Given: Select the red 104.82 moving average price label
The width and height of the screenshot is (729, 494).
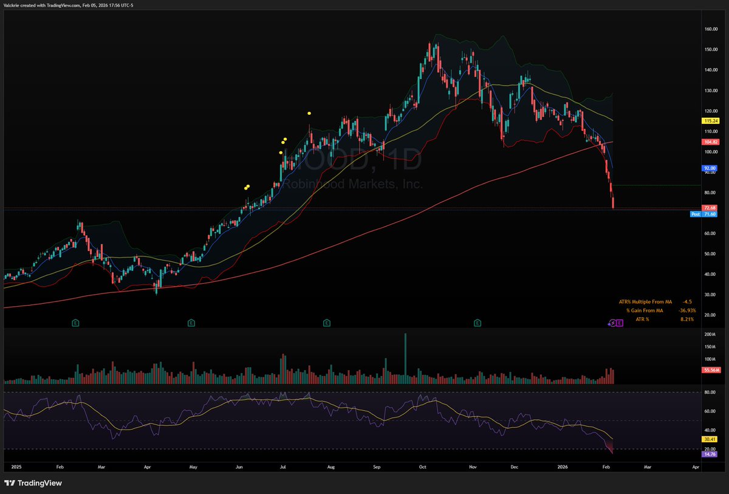Looking at the screenshot, I should [711, 142].
